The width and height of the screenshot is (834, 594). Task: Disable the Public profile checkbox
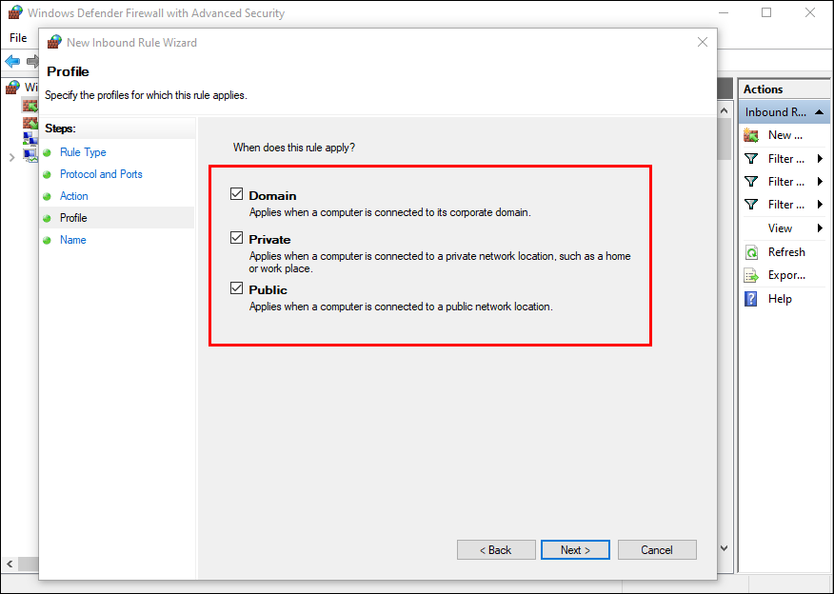[237, 288]
